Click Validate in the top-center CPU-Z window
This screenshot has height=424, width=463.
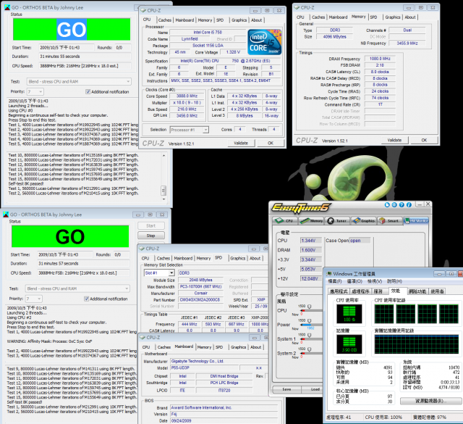click(x=241, y=144)
